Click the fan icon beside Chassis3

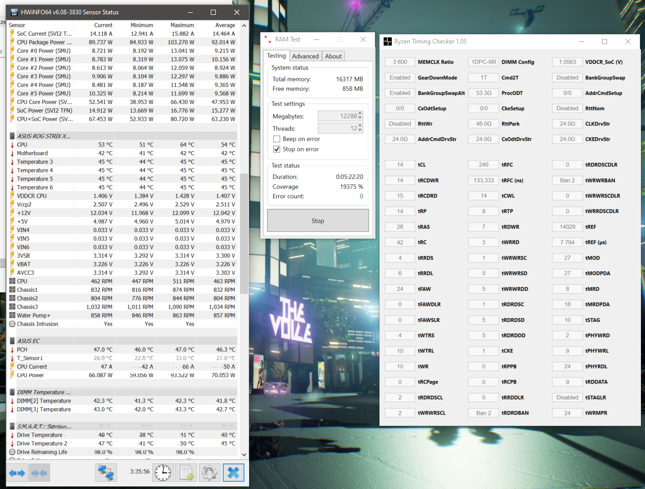(12, 307)
